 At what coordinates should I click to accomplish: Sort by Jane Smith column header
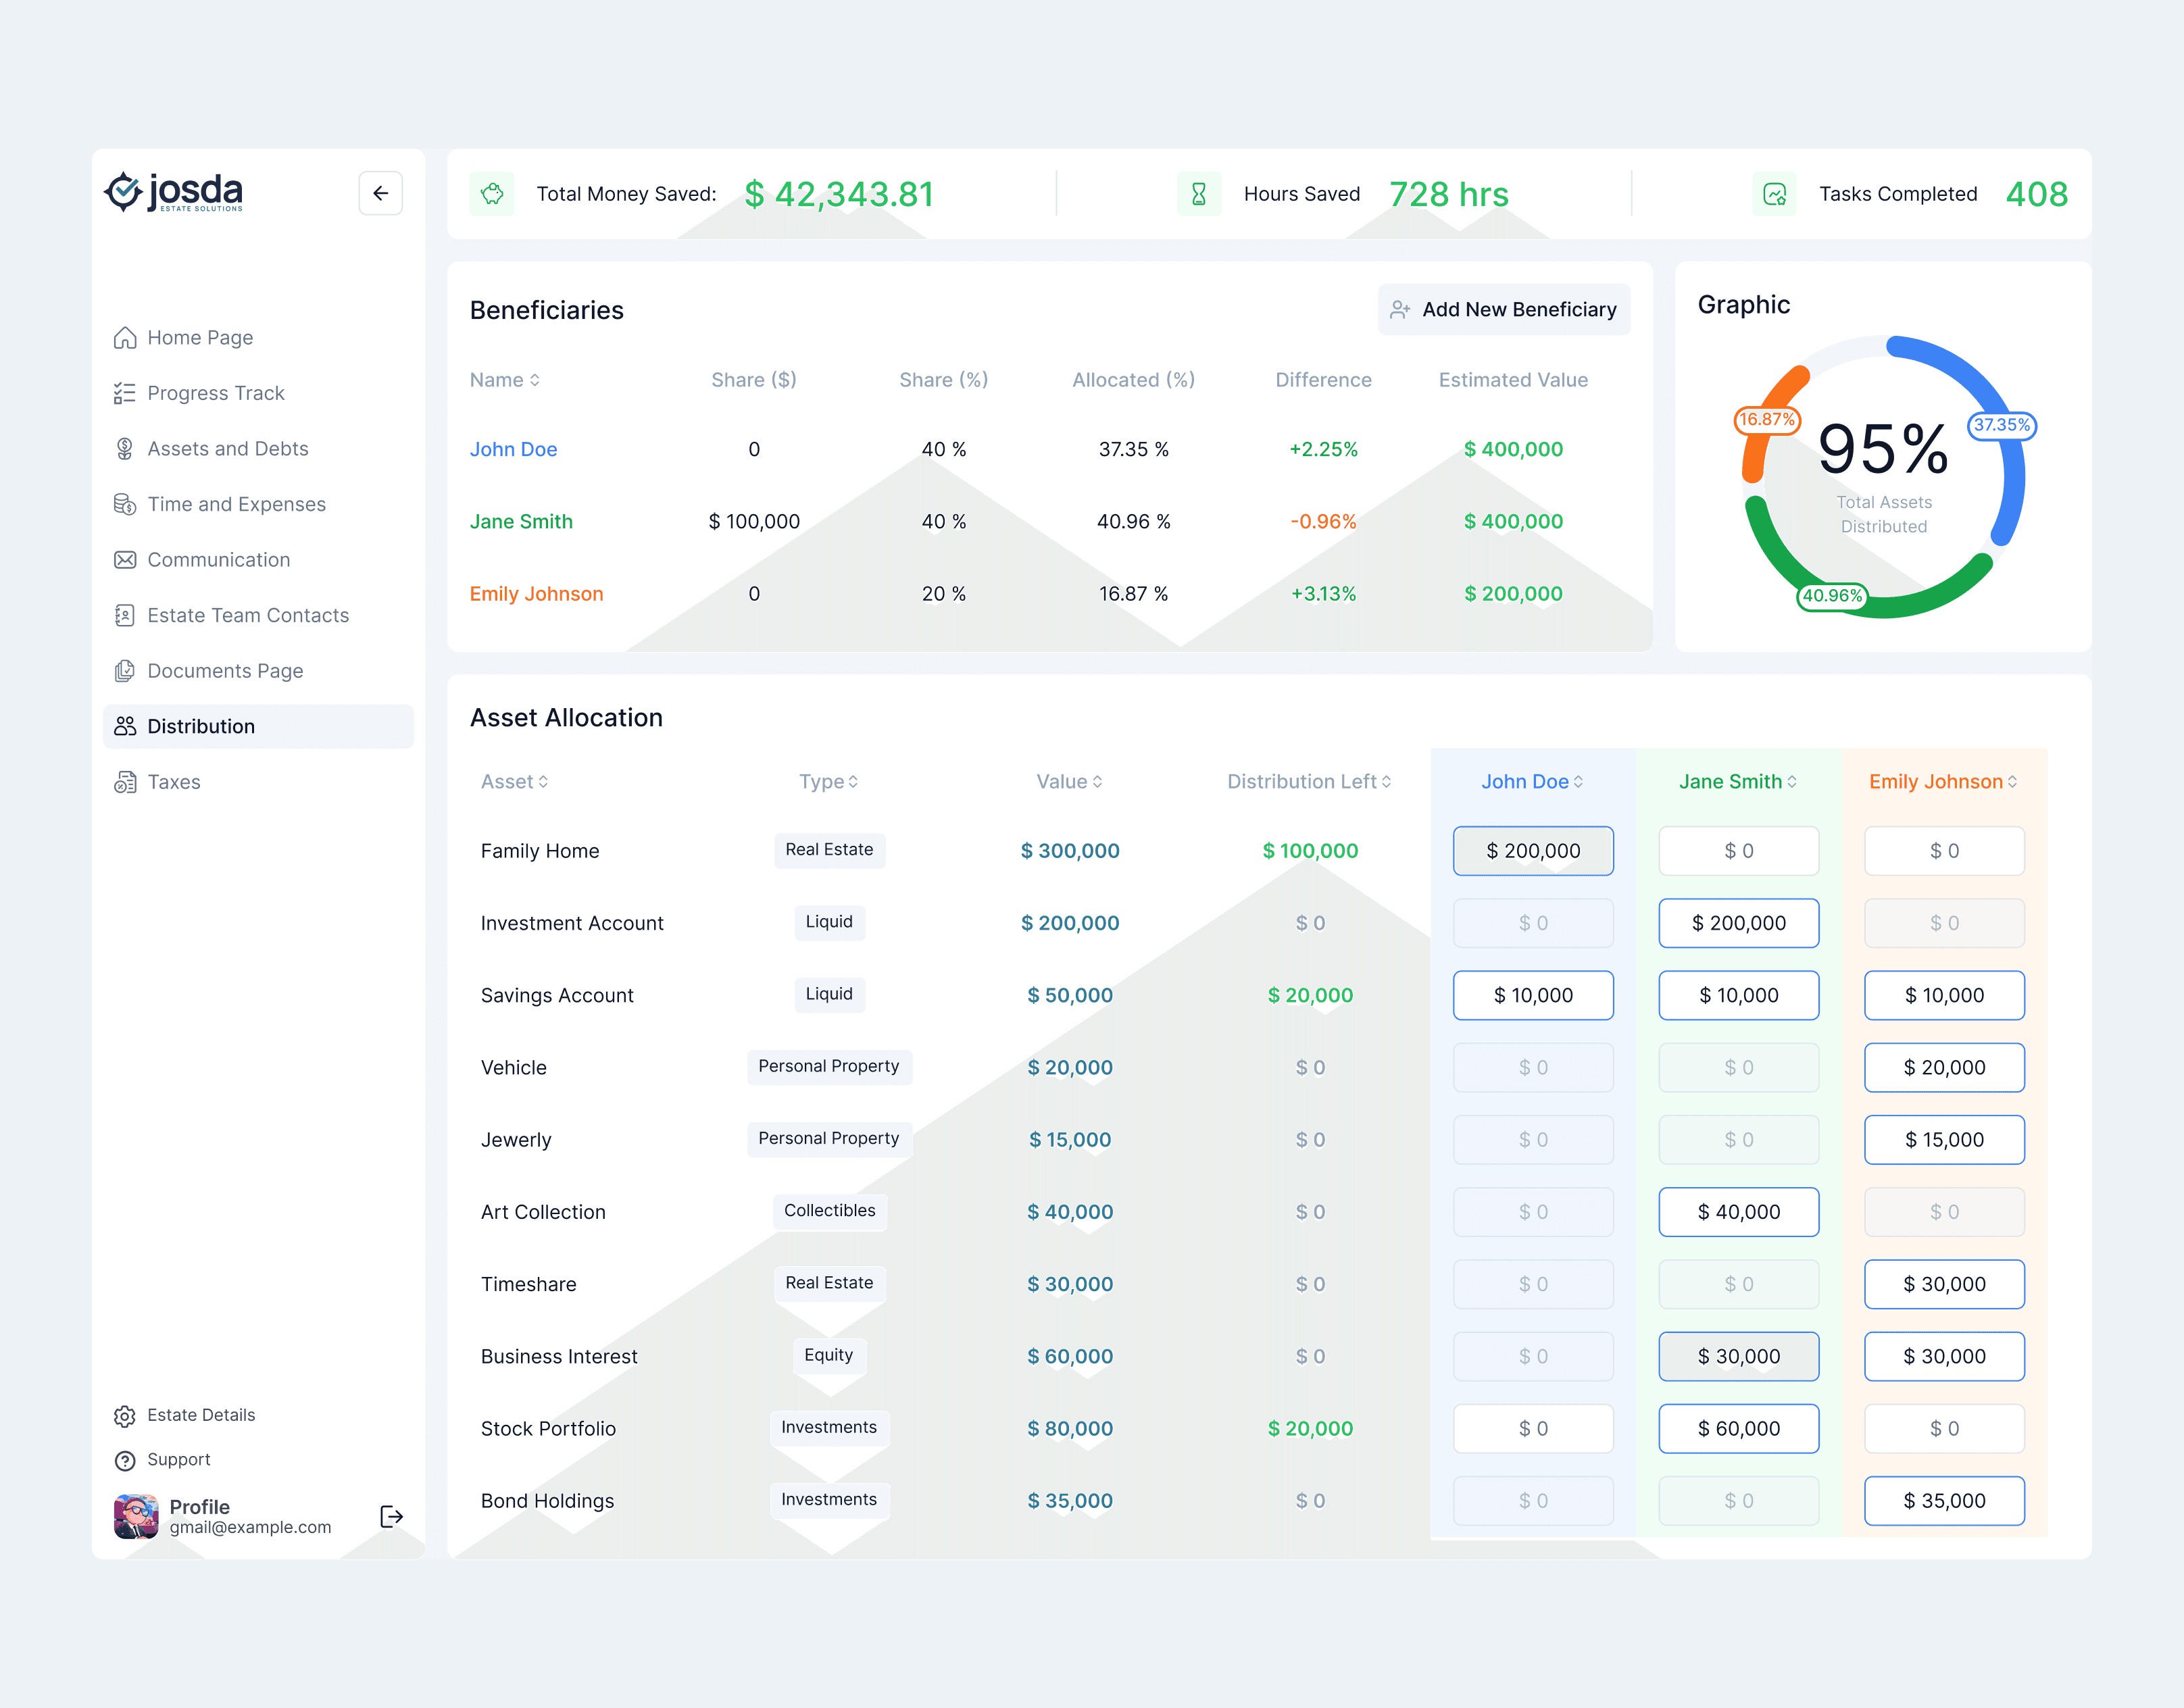click(1738, 782)
